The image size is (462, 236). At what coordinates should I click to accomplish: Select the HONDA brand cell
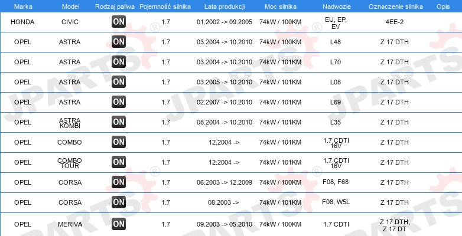[22, 22]
